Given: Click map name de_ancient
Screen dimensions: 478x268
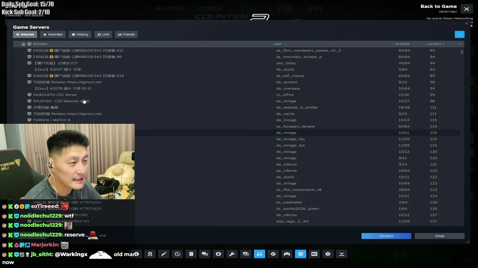Looking at the screenshot, I should coord(287,82).
